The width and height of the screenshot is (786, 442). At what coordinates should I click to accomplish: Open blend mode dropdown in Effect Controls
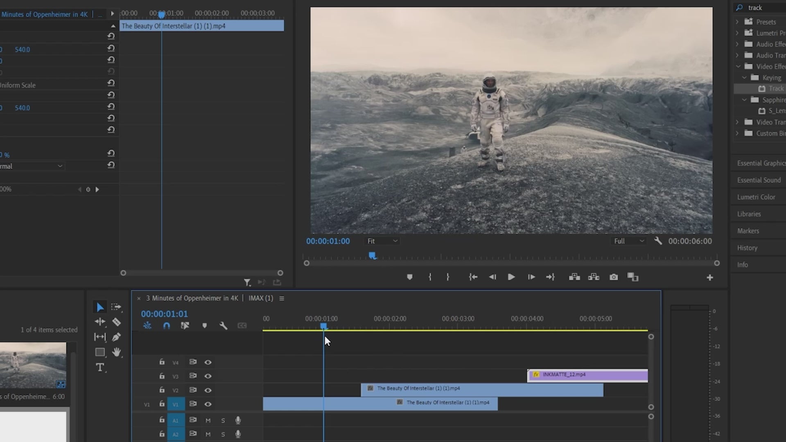point(32,166)
